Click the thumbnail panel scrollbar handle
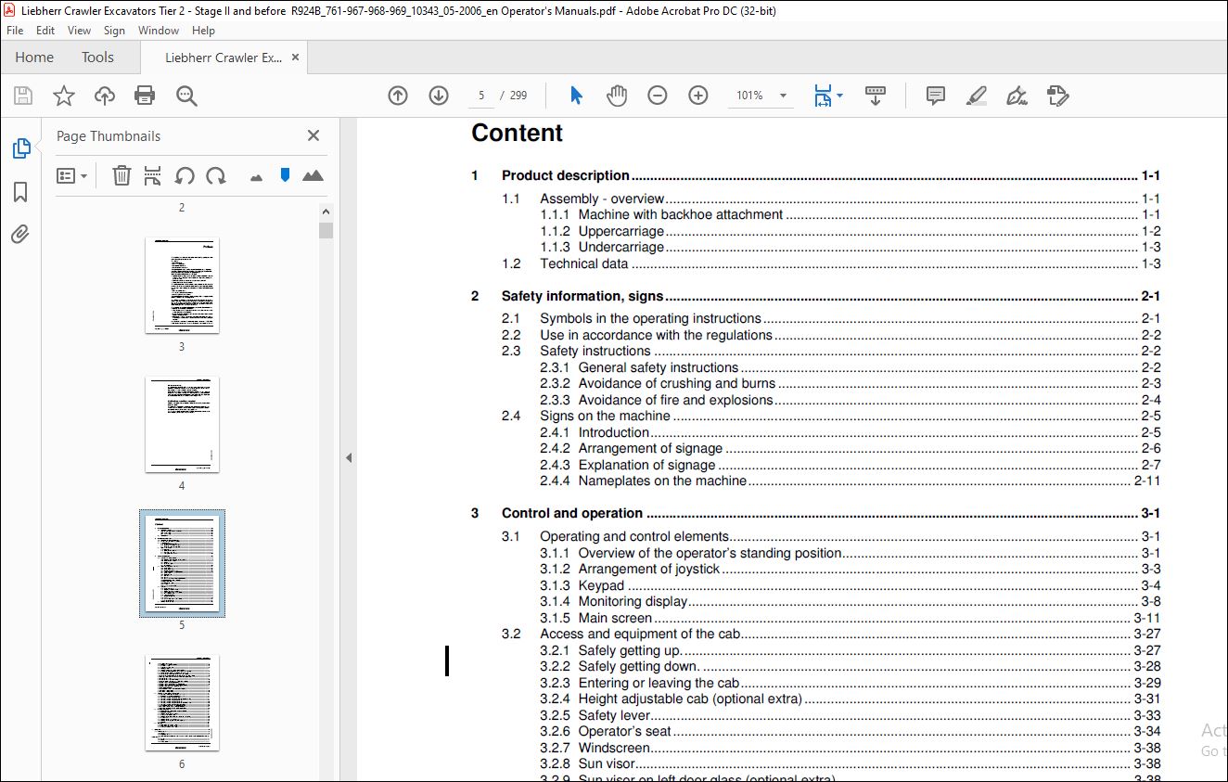Screen dimensions: 1228x782 (x=326, y=231)
